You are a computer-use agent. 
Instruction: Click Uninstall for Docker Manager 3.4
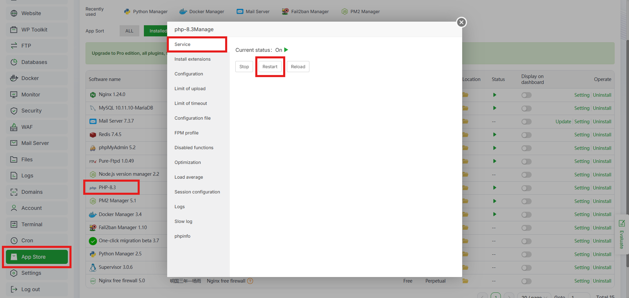(x=602, y=214)
